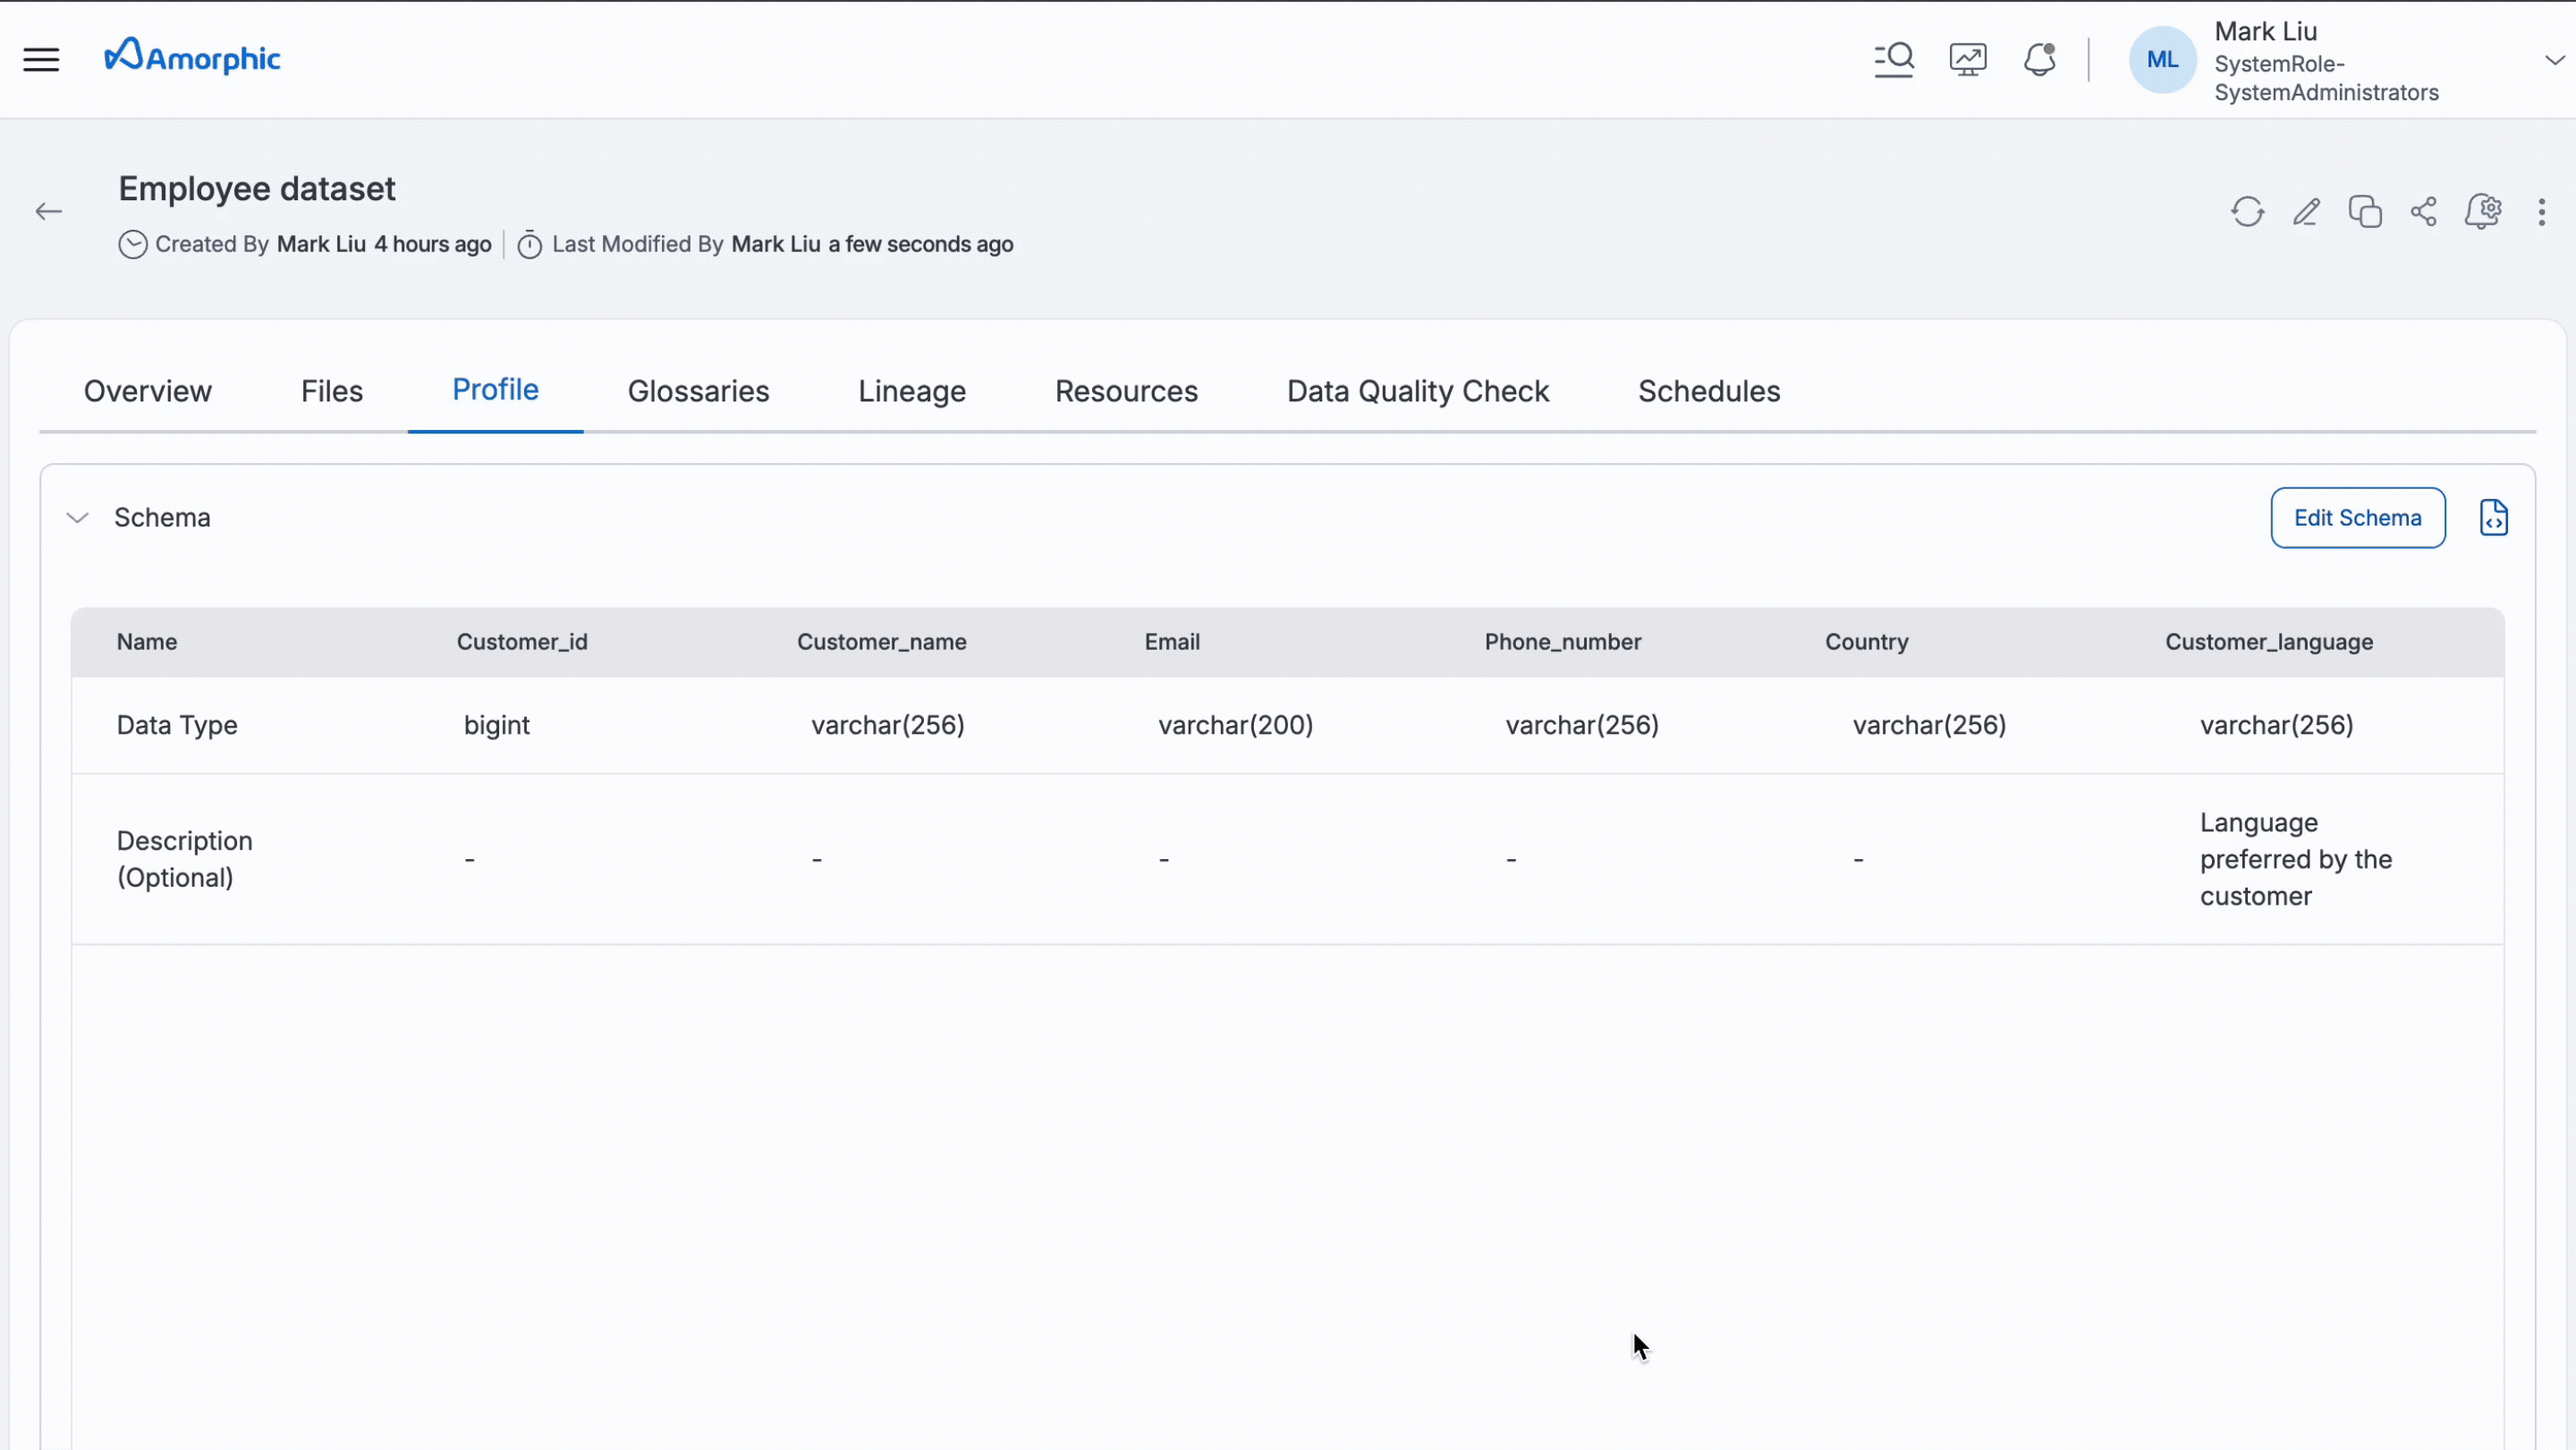Screen dimensions: 2576x1450
Task: Clone the dataset with copy icon
Action: tap(2365, 212)
